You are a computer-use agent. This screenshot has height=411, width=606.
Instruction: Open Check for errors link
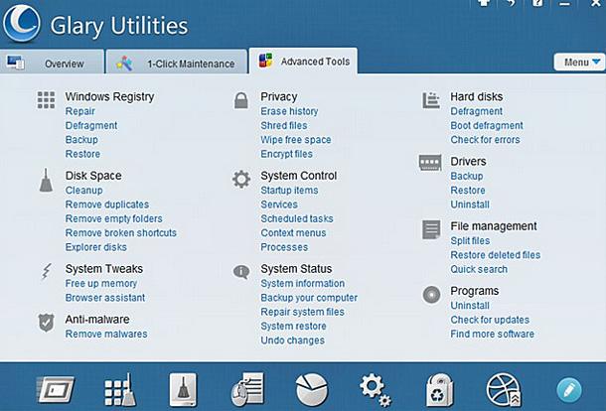click(x=485, y=139)
